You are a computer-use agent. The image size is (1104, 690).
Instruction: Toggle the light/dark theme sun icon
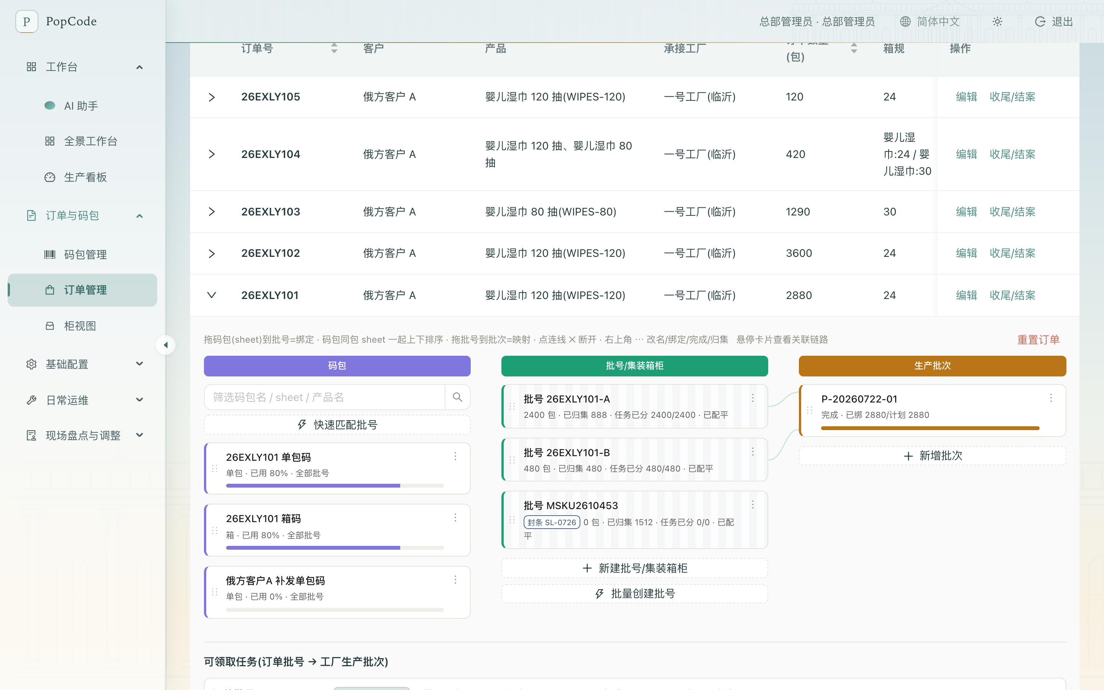(x=997, y=21)
